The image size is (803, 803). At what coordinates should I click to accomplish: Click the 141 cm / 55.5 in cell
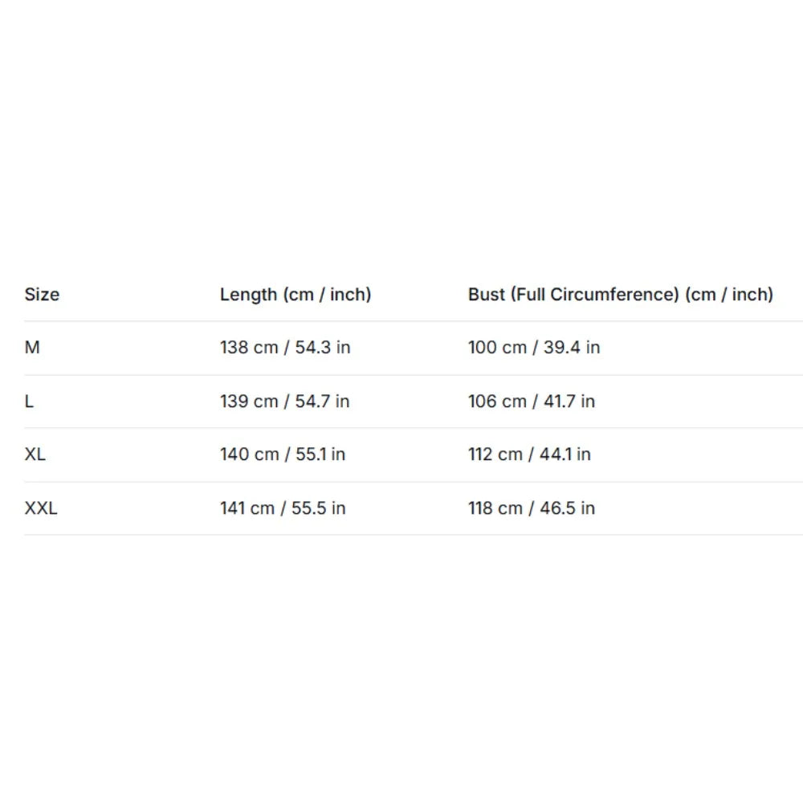pyautogui.click(x=283, y=508)
